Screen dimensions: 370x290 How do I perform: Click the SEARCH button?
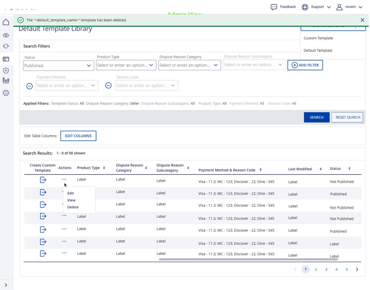317,117
